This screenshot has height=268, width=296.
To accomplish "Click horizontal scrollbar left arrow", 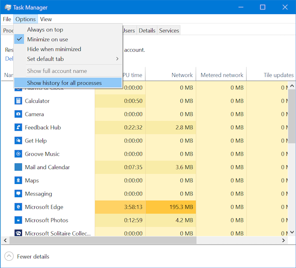I will [5, 240].
